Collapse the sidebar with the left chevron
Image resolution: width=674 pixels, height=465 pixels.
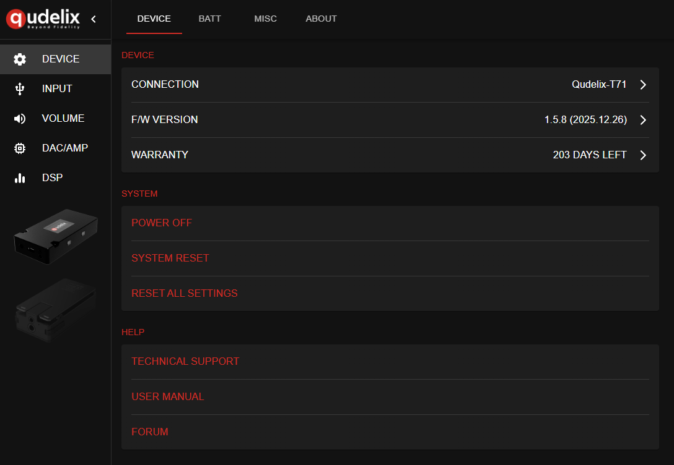[94, 19]
